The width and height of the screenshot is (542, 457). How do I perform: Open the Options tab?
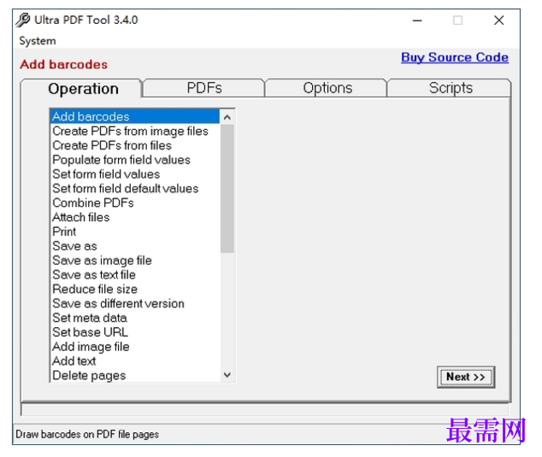[x=327, y=88]
